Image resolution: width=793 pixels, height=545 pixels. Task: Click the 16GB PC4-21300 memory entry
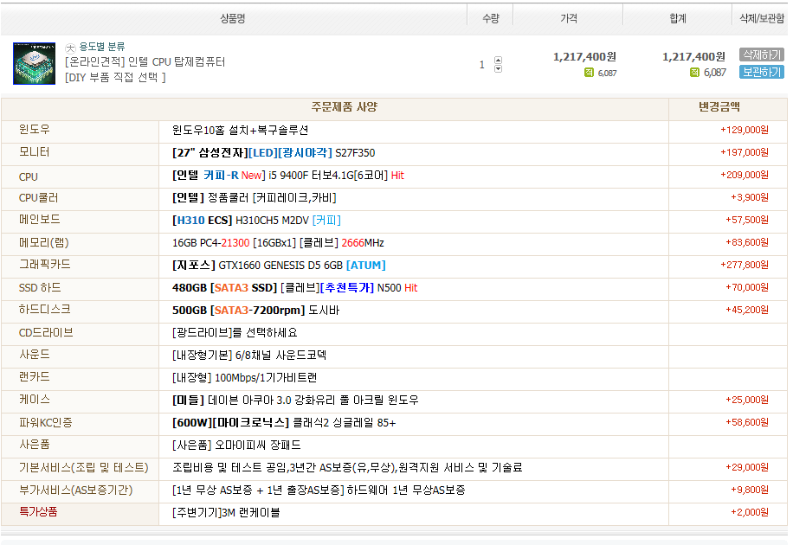pyautogui.click(x=278, y=243)
